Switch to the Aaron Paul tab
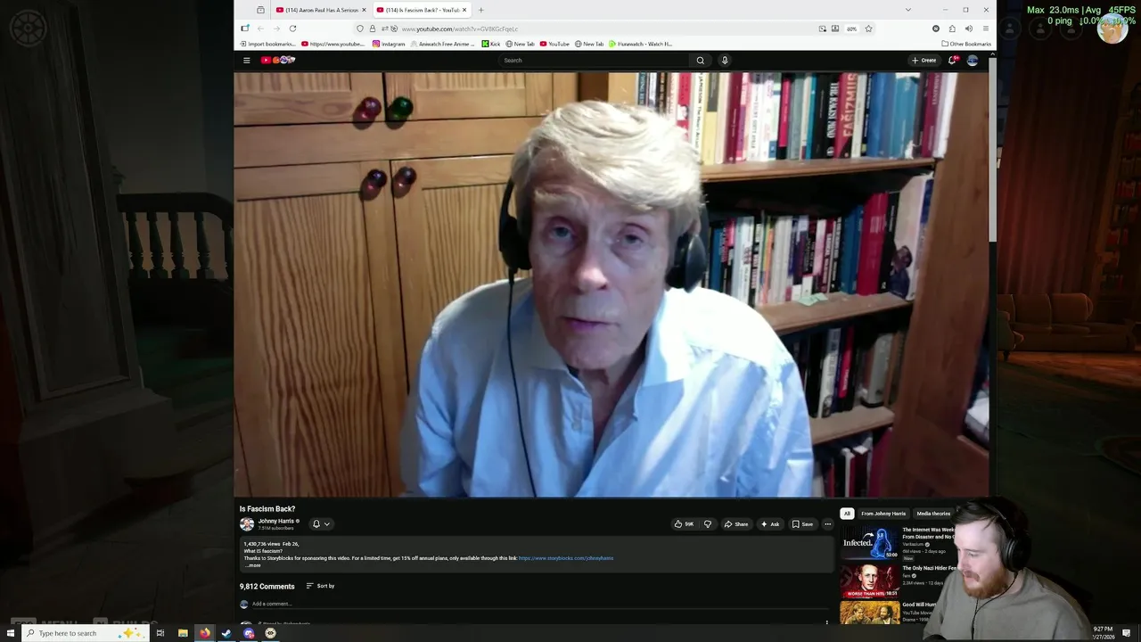Viewport: 1141px width, 642px height. [322, 10]
